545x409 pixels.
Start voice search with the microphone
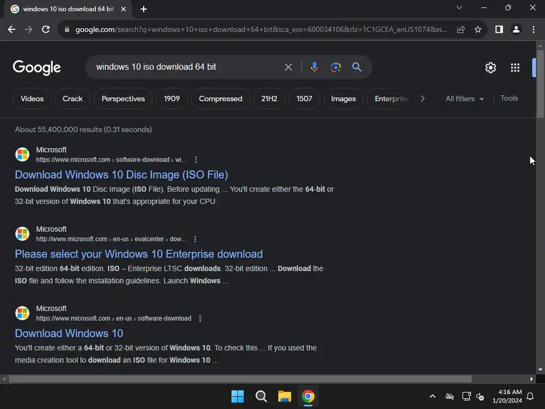314,67
